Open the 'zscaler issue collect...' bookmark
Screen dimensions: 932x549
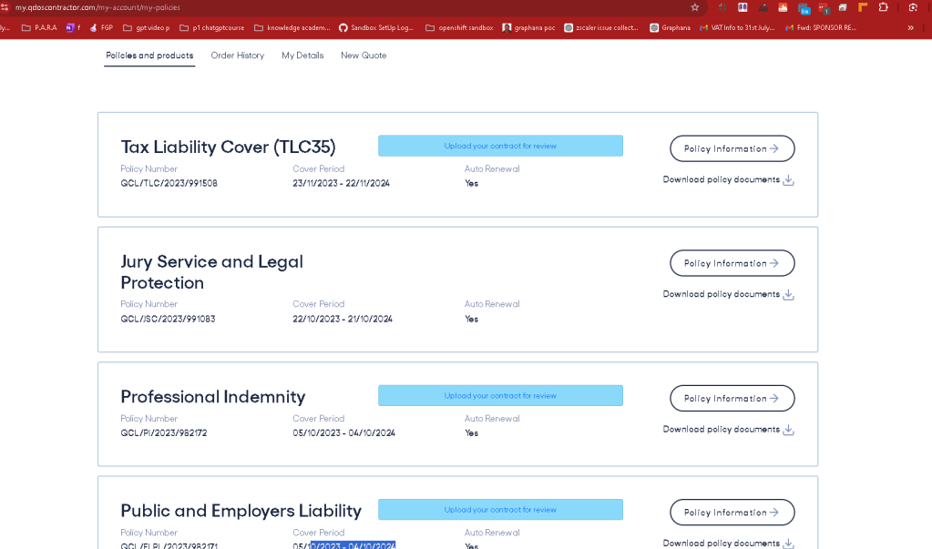click(601, 28)
